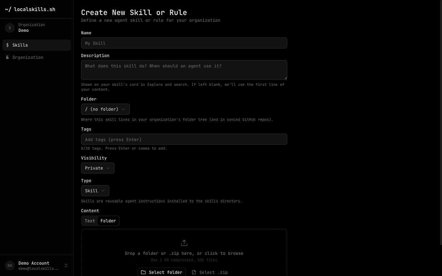Click 'Create New Skill or Rule' heading
442x276 pixels.
coord(134,13)
